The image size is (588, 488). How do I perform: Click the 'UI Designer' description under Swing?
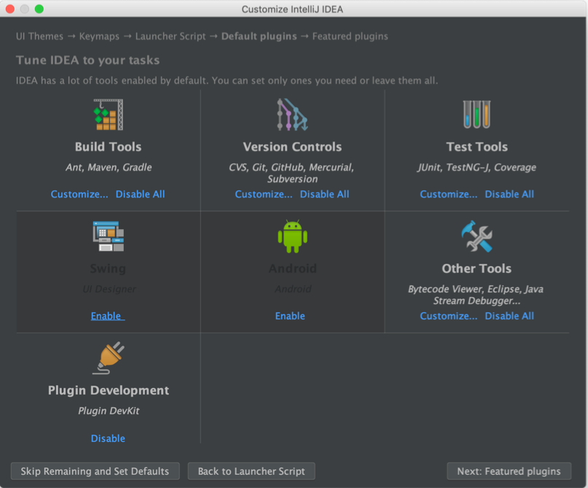(109, 289)
